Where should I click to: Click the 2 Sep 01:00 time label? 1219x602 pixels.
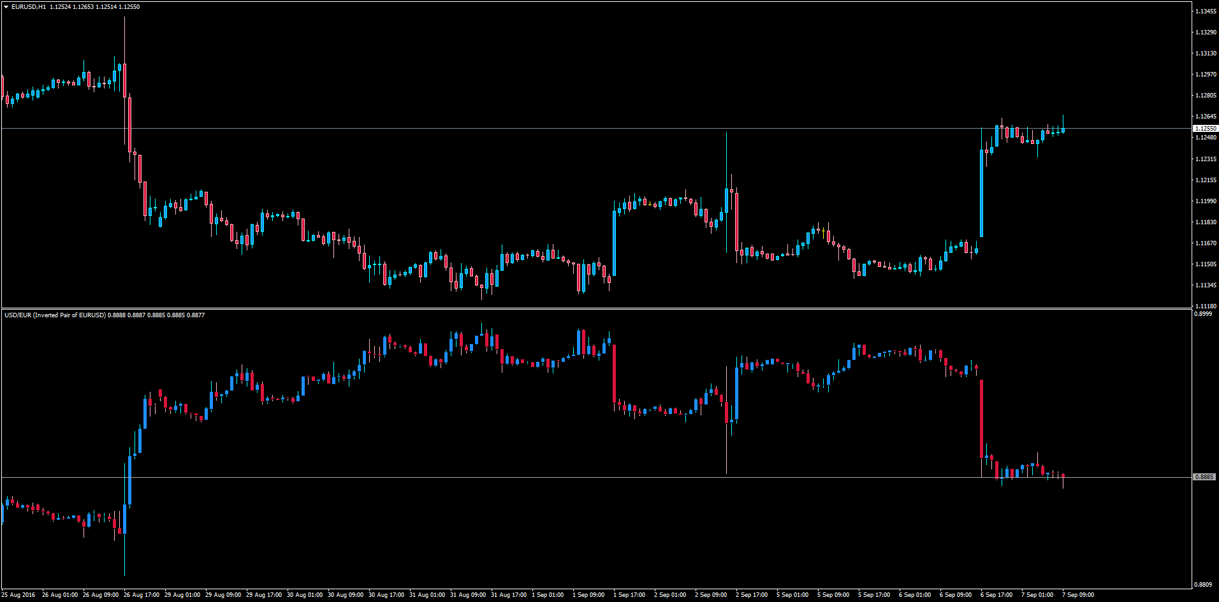coord(671,595)
